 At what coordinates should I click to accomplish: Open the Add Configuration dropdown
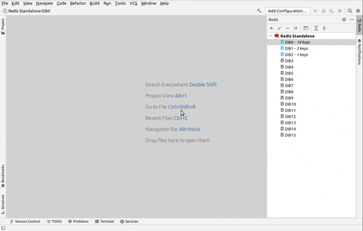(287, 11)
